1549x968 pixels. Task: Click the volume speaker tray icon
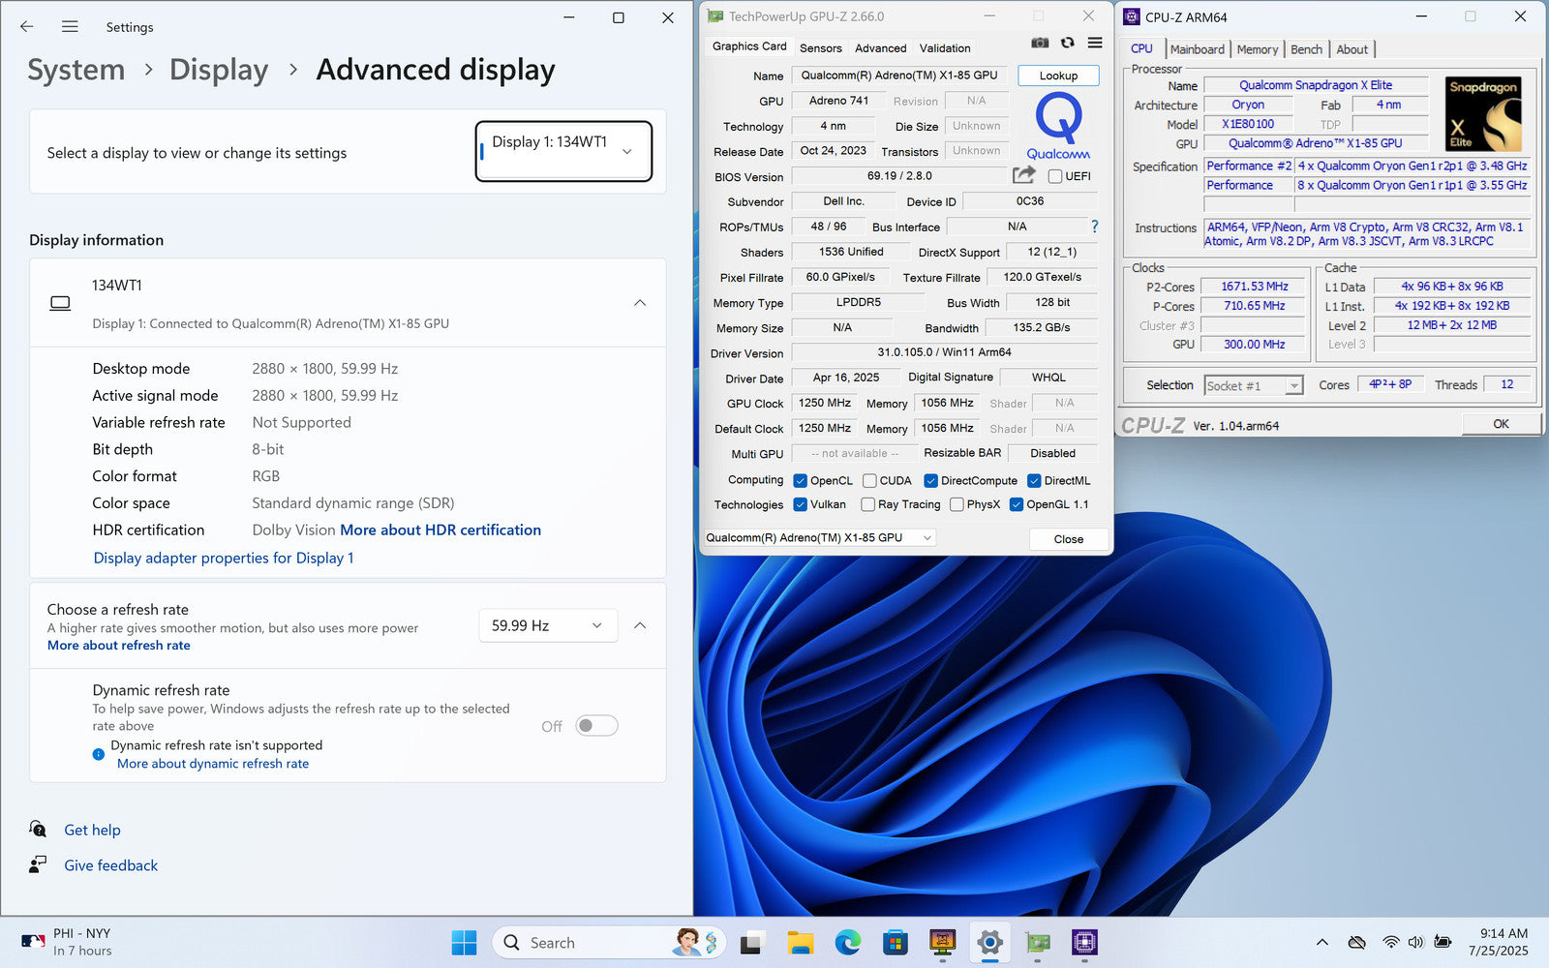point(1416,942)
